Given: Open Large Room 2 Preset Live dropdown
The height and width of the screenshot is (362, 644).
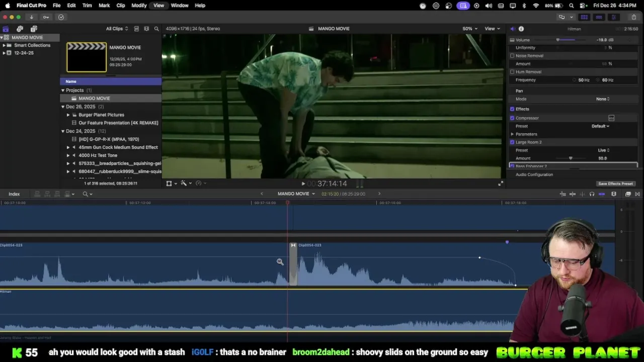Looking at the screenshot, I should pyautogui.click(x=604, y=150).
